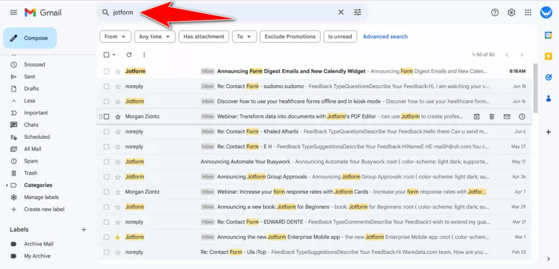Select the PDF Editor webinar email checkbox

106,117
